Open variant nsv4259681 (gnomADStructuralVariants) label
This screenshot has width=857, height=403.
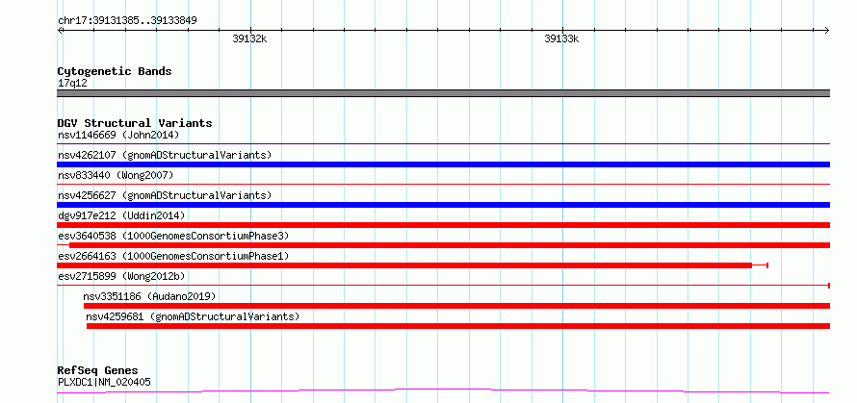(193, 316)
